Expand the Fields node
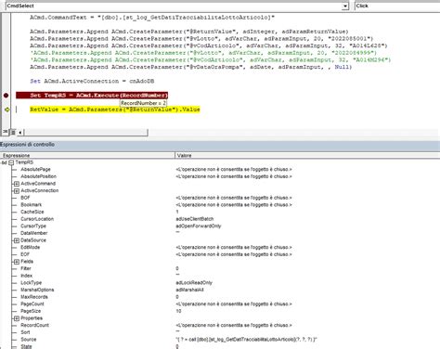Image resolution: width=440 pixels, height=349 pixels. coord(17,262)
